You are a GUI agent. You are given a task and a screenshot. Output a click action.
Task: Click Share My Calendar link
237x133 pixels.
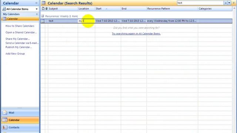[17, 39]
